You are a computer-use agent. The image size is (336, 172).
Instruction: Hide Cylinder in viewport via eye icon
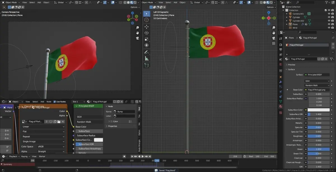click(x=329, y=17)
